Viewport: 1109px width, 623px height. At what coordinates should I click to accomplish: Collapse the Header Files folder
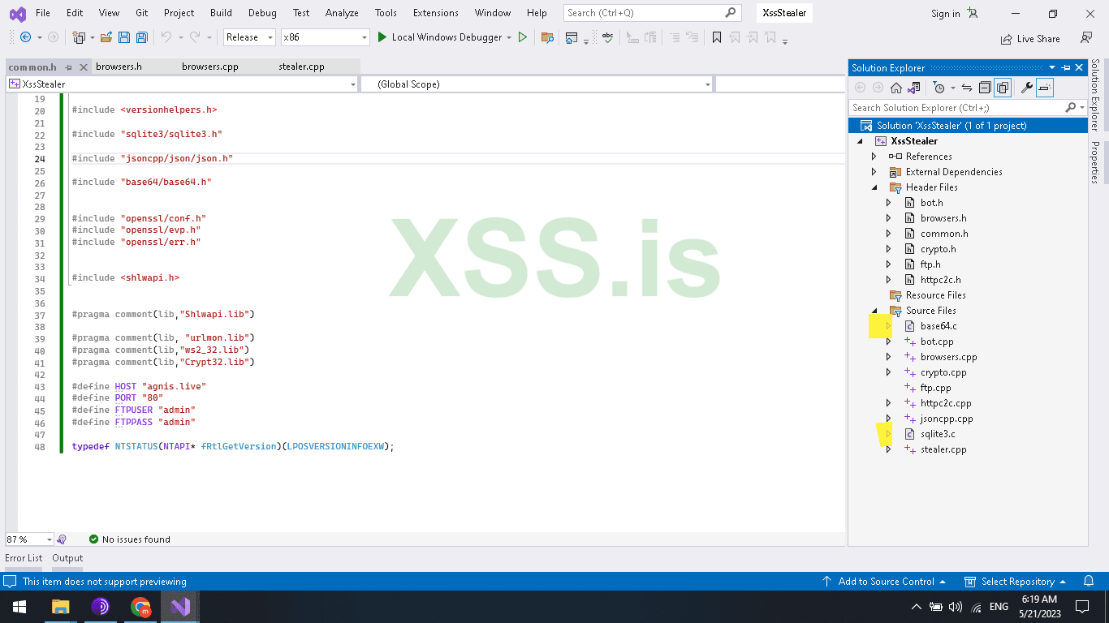(x=874, y=187)
